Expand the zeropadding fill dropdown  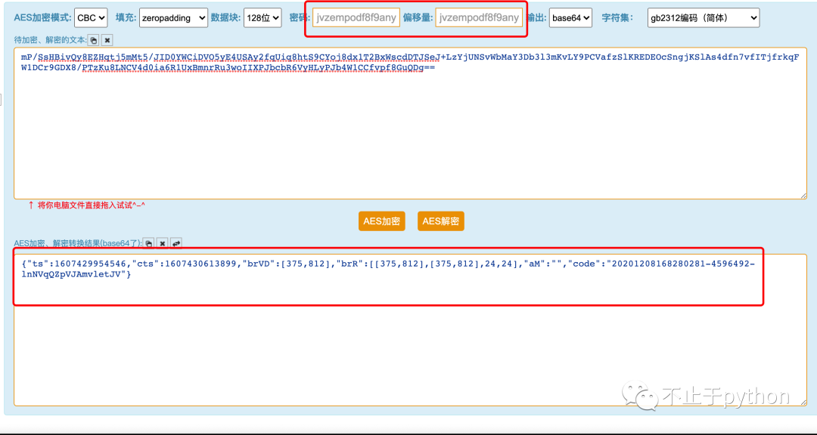173,17
